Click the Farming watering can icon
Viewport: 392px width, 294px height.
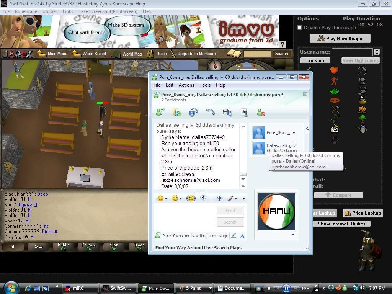tap(362, 129)
